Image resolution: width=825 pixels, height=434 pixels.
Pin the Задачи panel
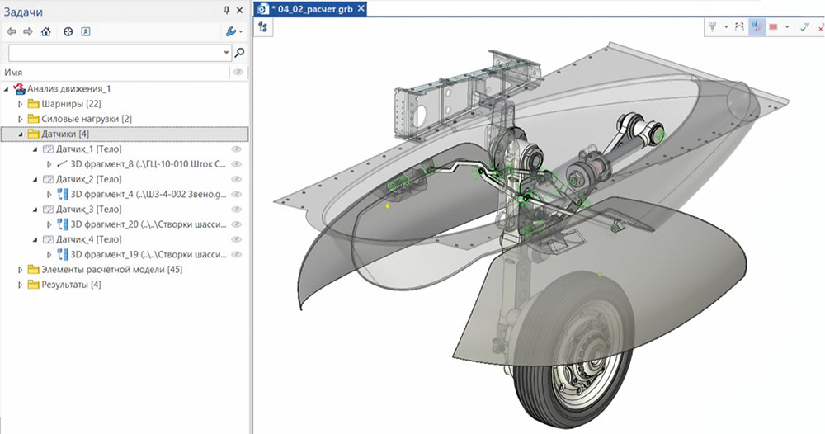click(227, 11)
